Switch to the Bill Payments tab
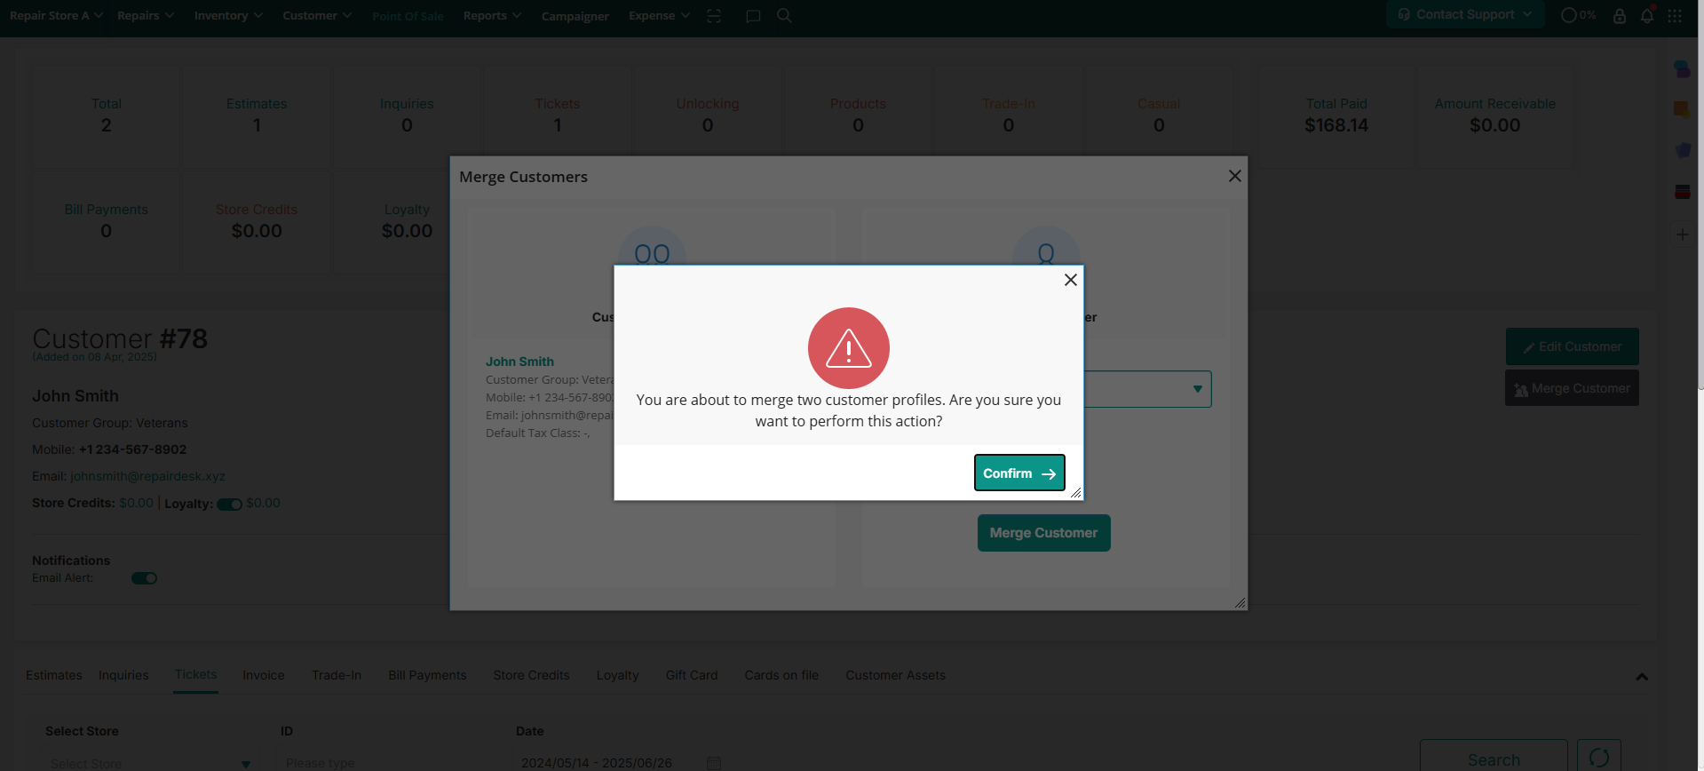 click(x=427, y=675)
